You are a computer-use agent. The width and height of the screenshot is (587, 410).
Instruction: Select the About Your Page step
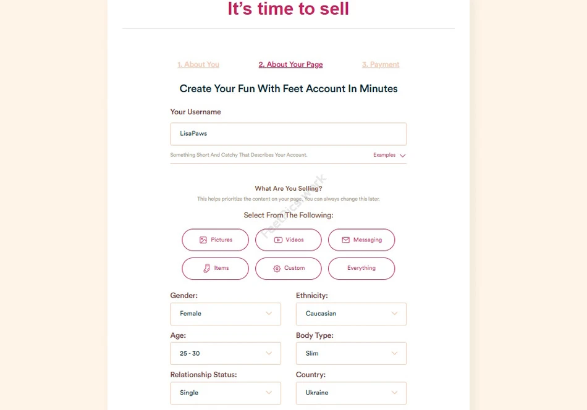coord(290,65)
